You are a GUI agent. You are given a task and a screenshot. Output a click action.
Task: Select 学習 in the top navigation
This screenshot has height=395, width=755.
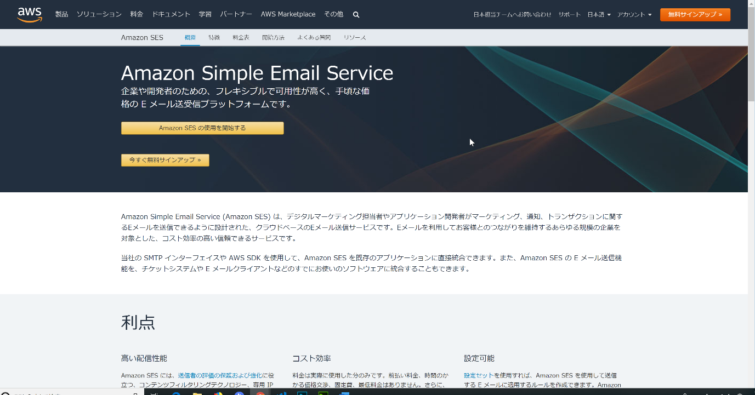point(205,14)
